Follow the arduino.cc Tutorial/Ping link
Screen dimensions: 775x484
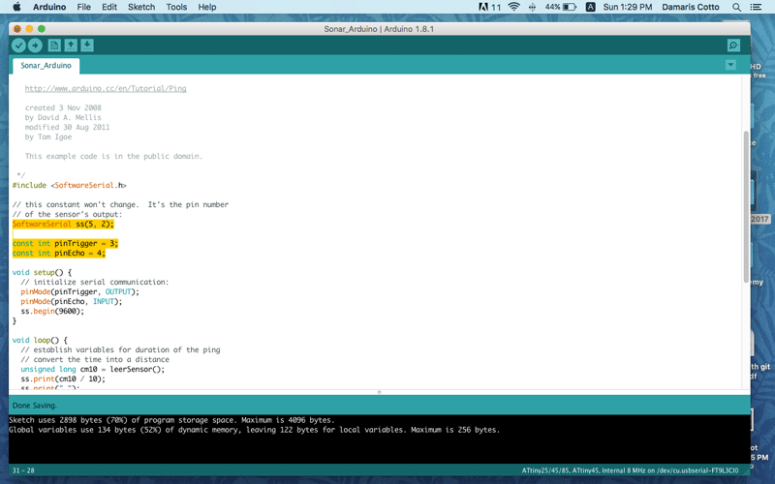106,88
